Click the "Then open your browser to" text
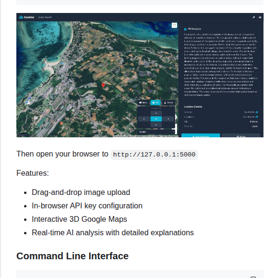Viewport: 279px width, 278px height. click(x=62, y=154)
